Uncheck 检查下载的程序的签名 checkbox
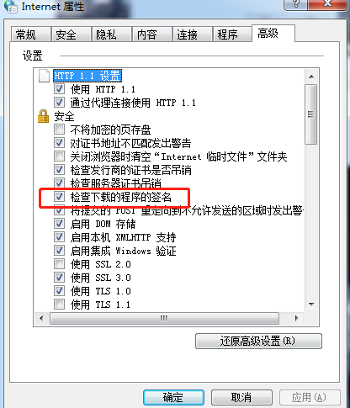 (59, 197)
